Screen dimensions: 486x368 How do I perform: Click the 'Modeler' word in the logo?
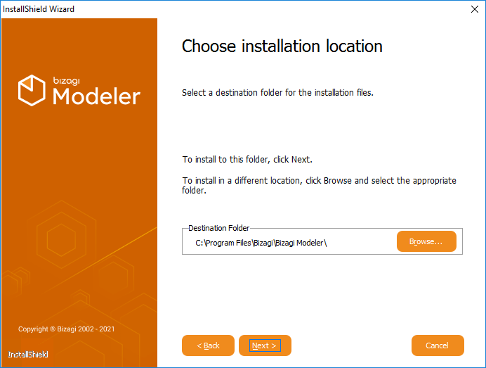(96, 96)
